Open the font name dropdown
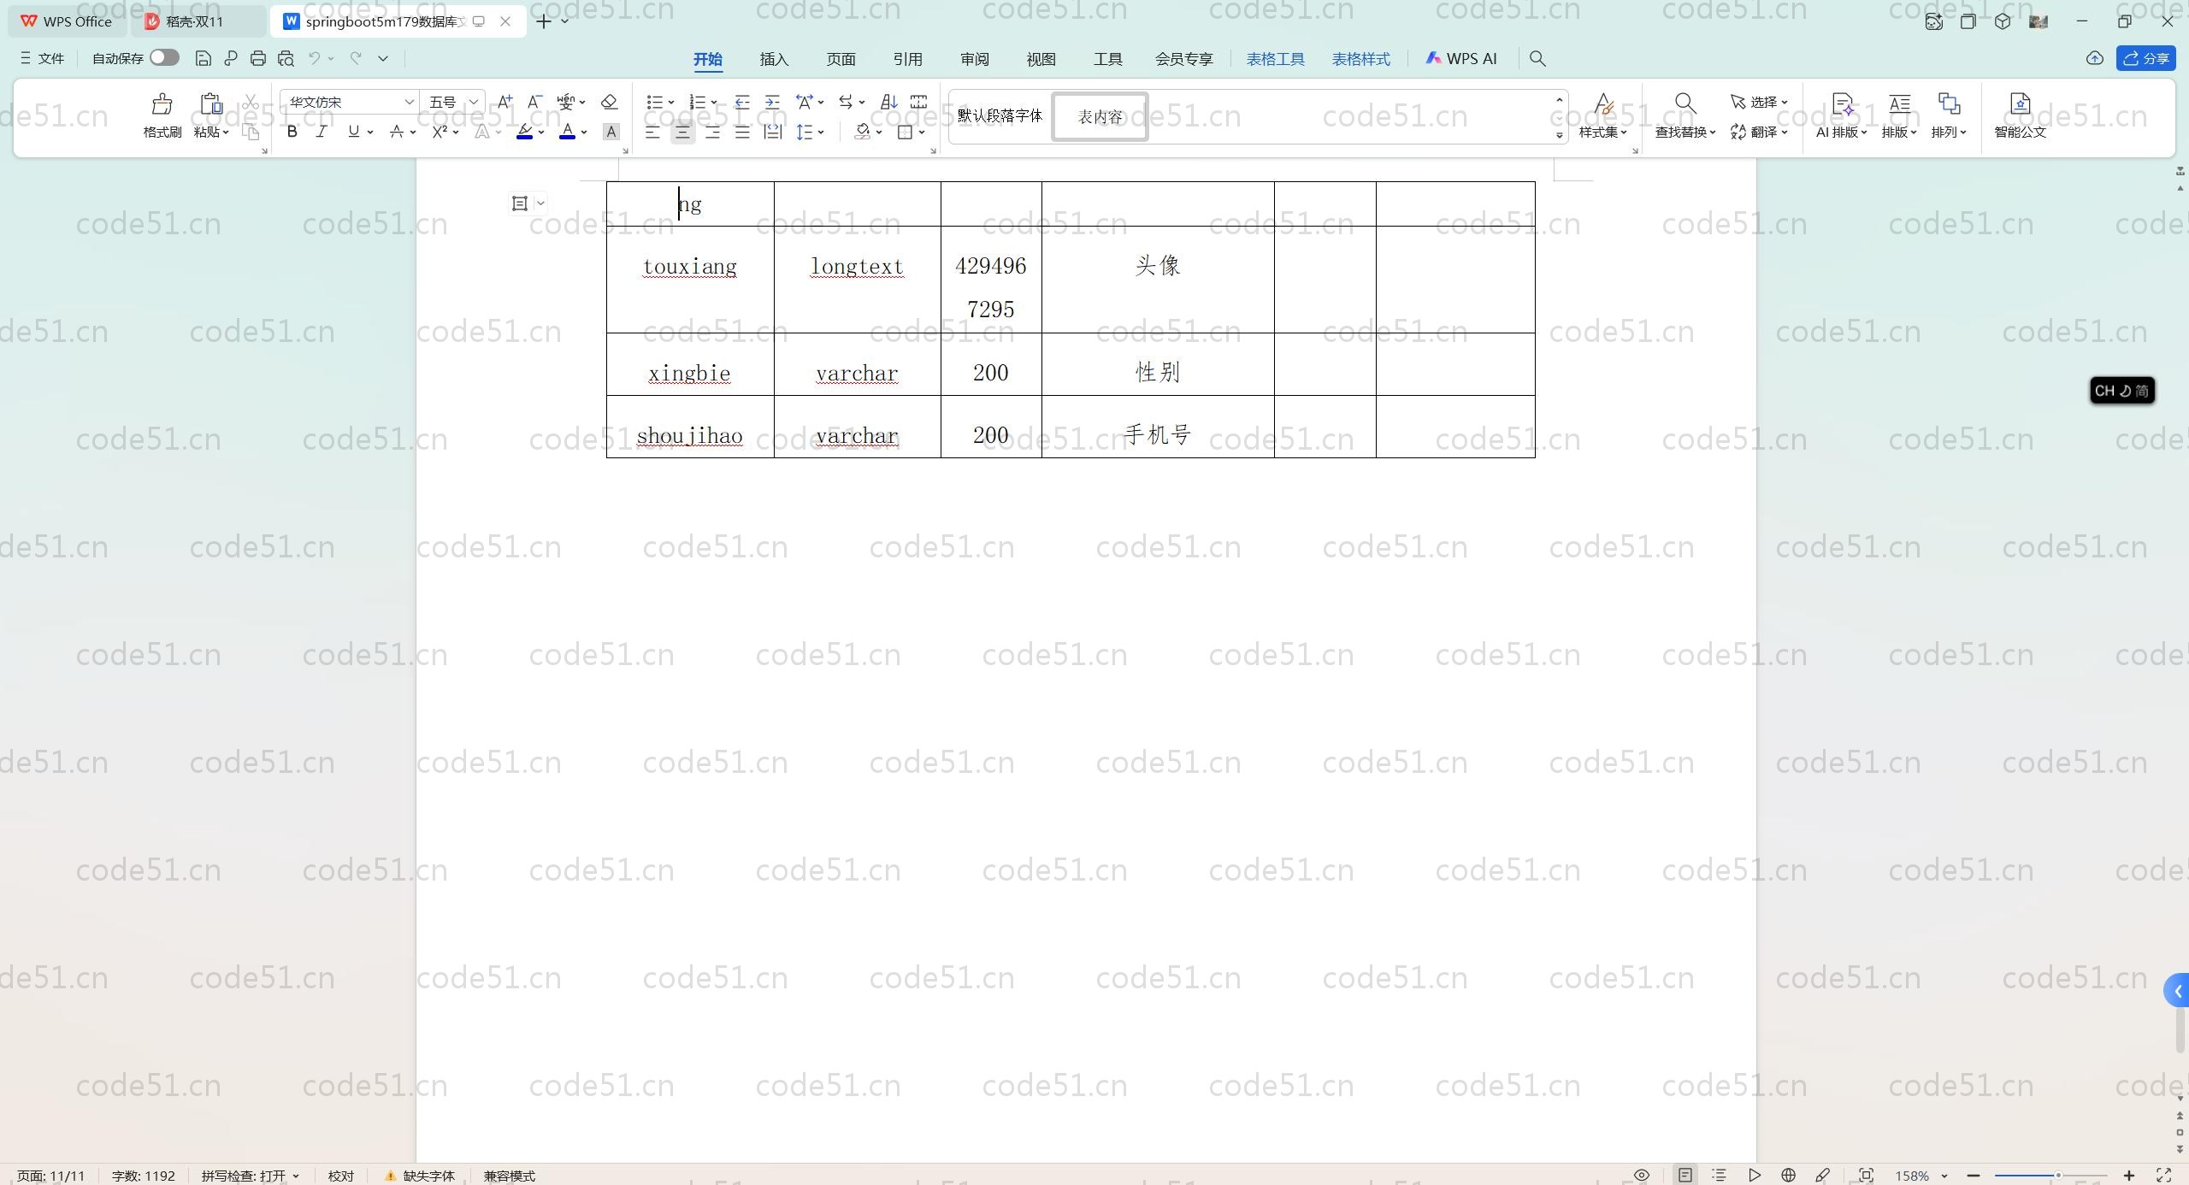This screenshot has height=1185, width=2189. pos(409,102)
